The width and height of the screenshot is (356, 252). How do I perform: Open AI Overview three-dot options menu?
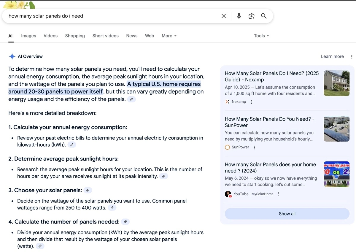tap(352, 57)
